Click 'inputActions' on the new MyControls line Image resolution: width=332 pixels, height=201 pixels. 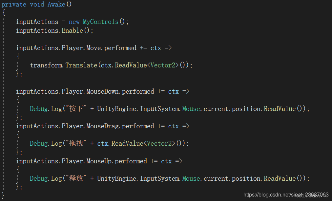[x=37, y=22]
